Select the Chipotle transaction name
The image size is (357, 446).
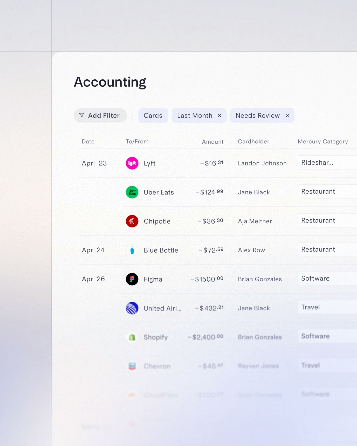(157, 221)
